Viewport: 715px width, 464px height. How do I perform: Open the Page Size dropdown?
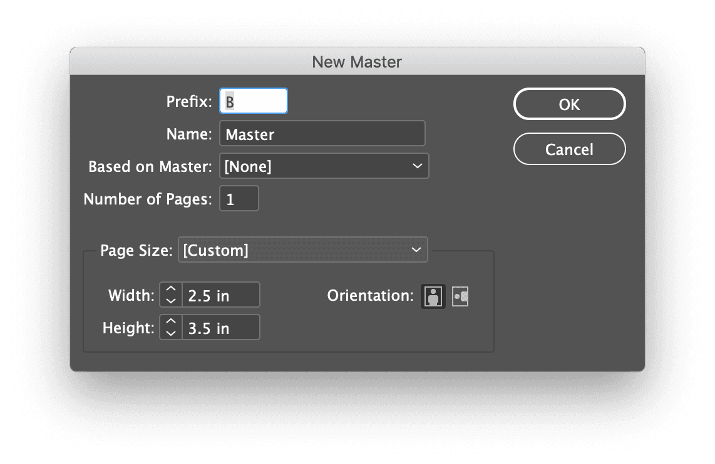[303, 250]
